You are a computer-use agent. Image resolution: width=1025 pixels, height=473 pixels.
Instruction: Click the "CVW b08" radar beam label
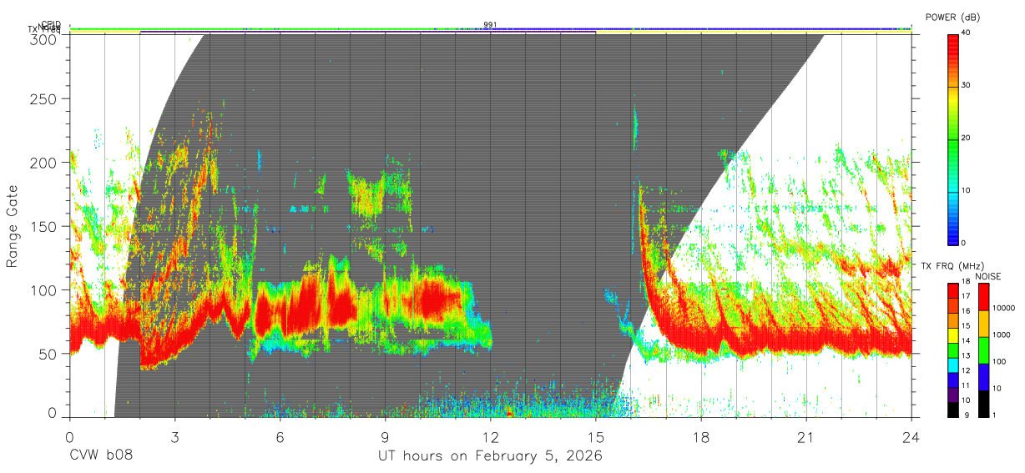[x=101, y=456]
